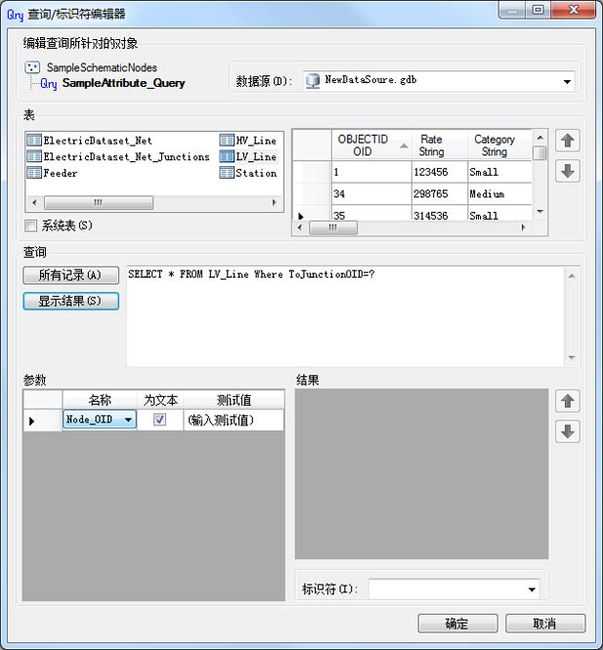This screenshot has width=603, height=650.
Task: Click the down arrow beside the results panel
Action: [x=568, y=431]
